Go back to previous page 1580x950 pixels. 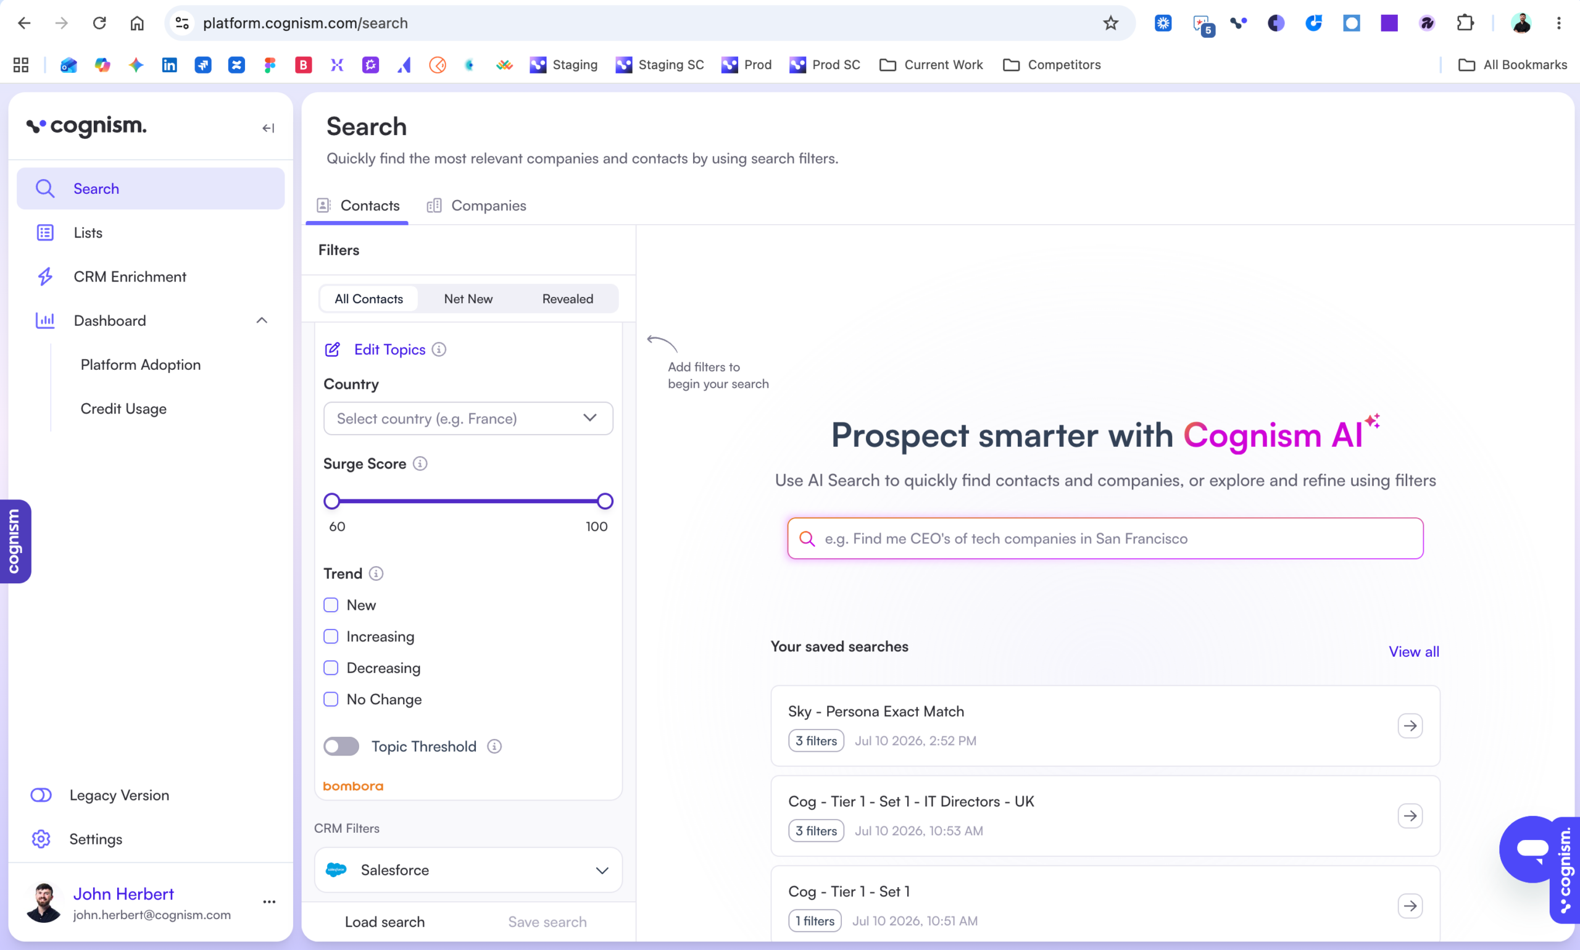(x=24, y=23)
